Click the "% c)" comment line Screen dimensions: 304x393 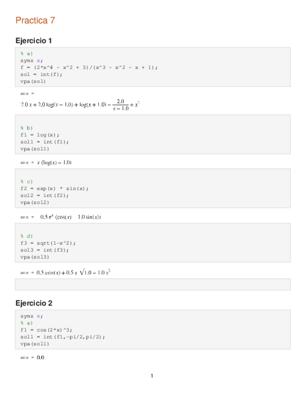coord(26,182)
